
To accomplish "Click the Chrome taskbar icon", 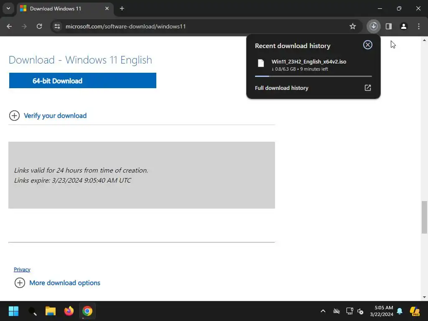I will 87,311.
